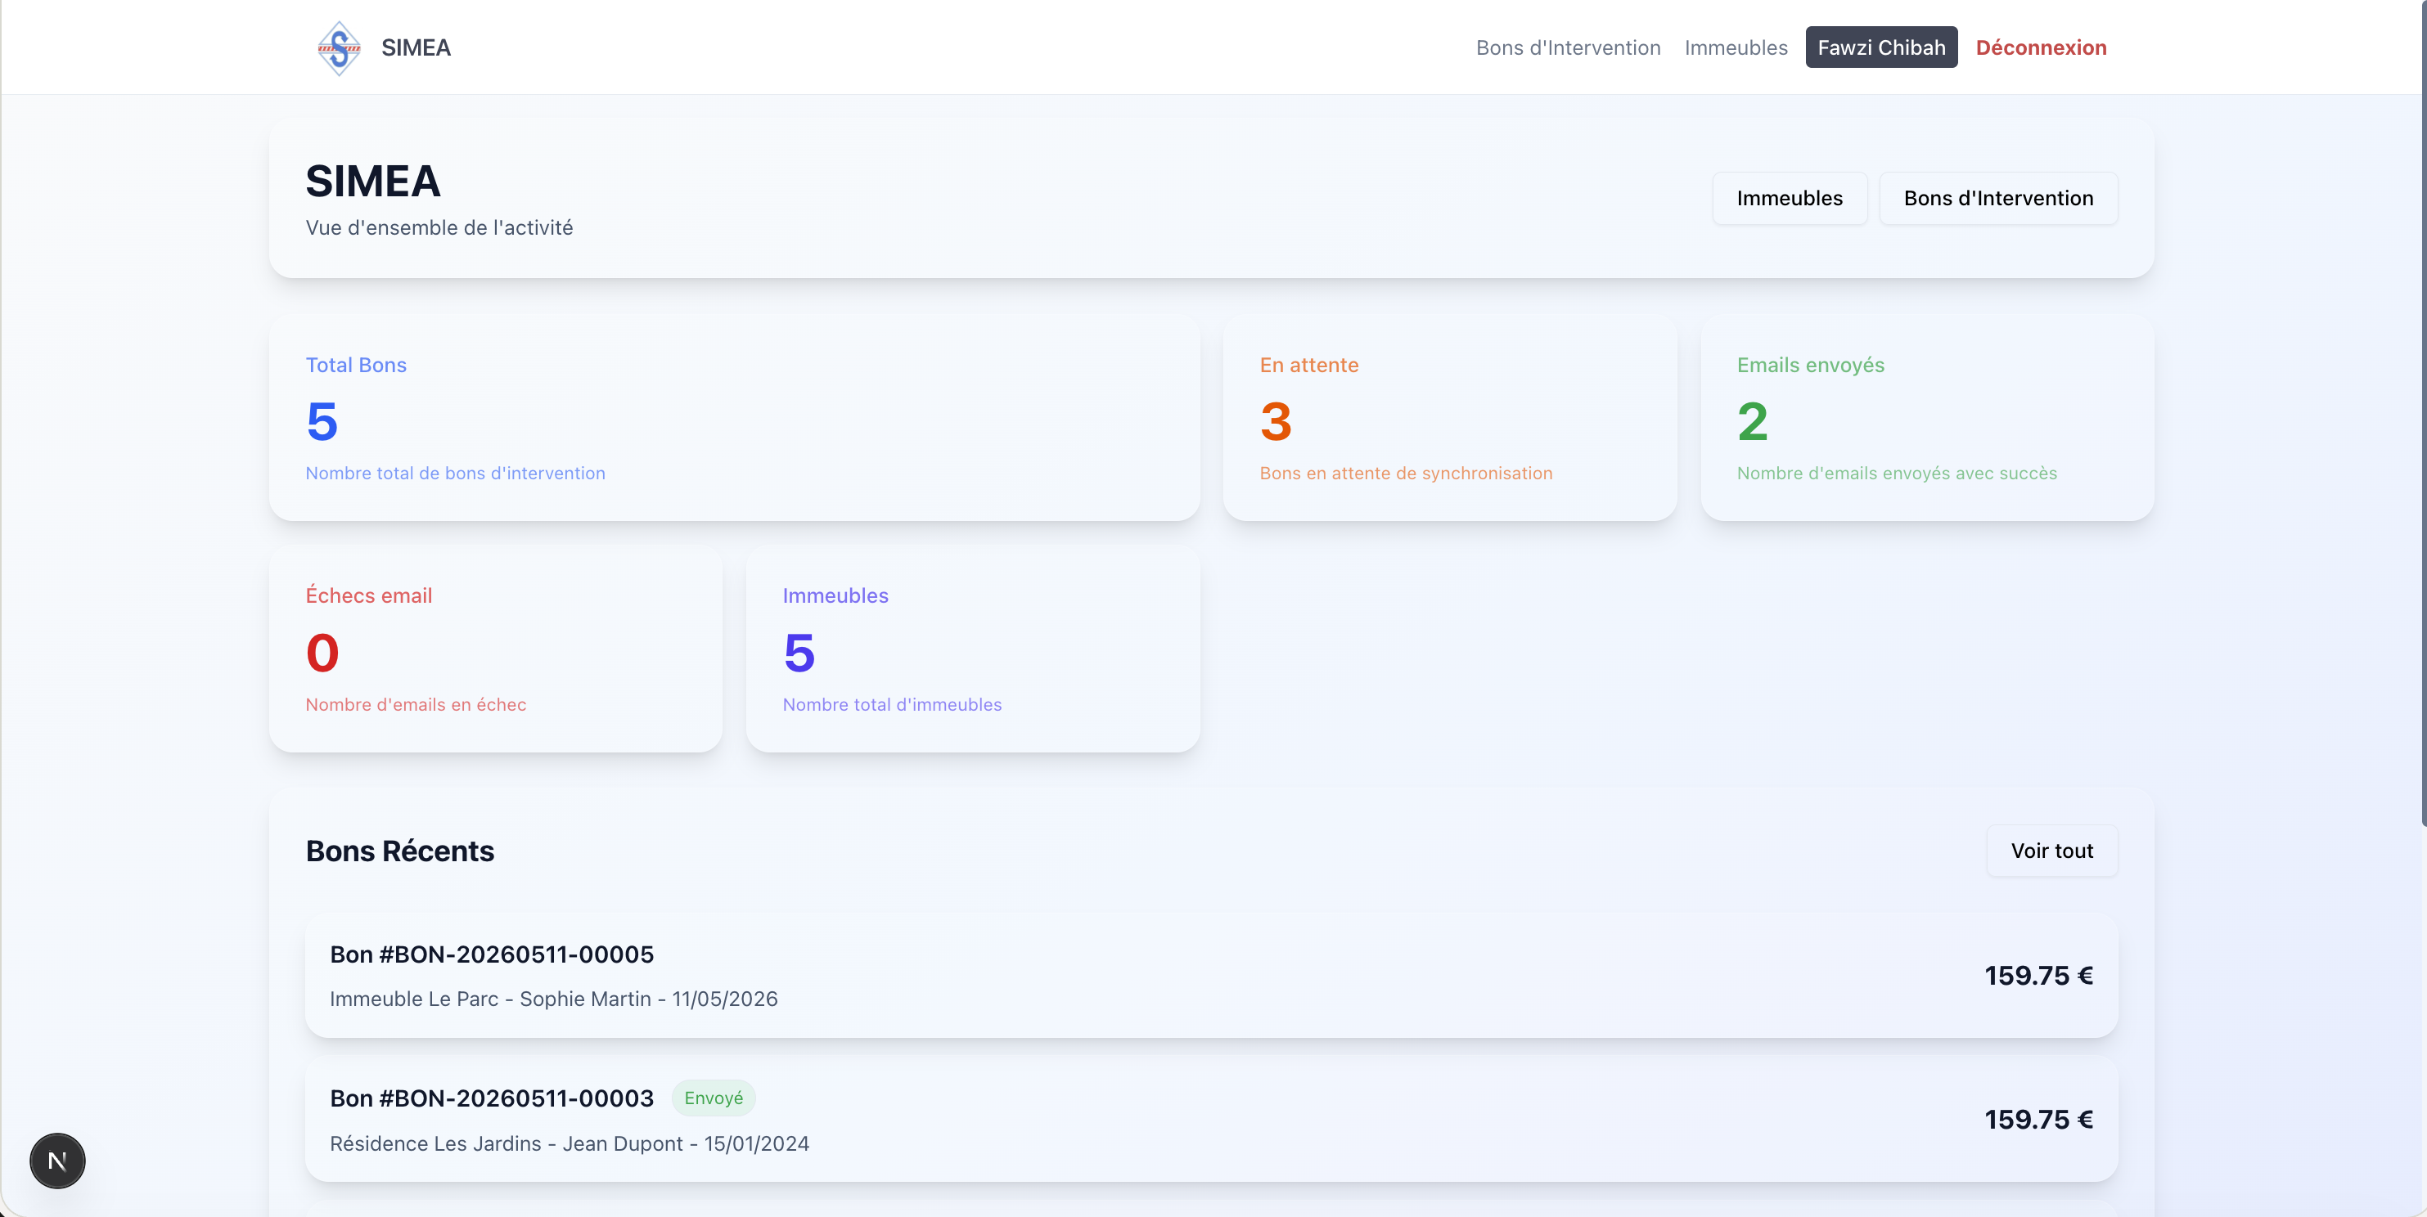2427x1217 pixels.
Task: Click 'Nombre total de bons d'intervention' text
Action: [x=455, y=473]
